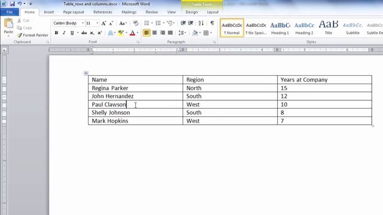Image resolution: width=383 pixels, height=215 pixels.
Task: Apply superscript formatting
Action: 100,33
